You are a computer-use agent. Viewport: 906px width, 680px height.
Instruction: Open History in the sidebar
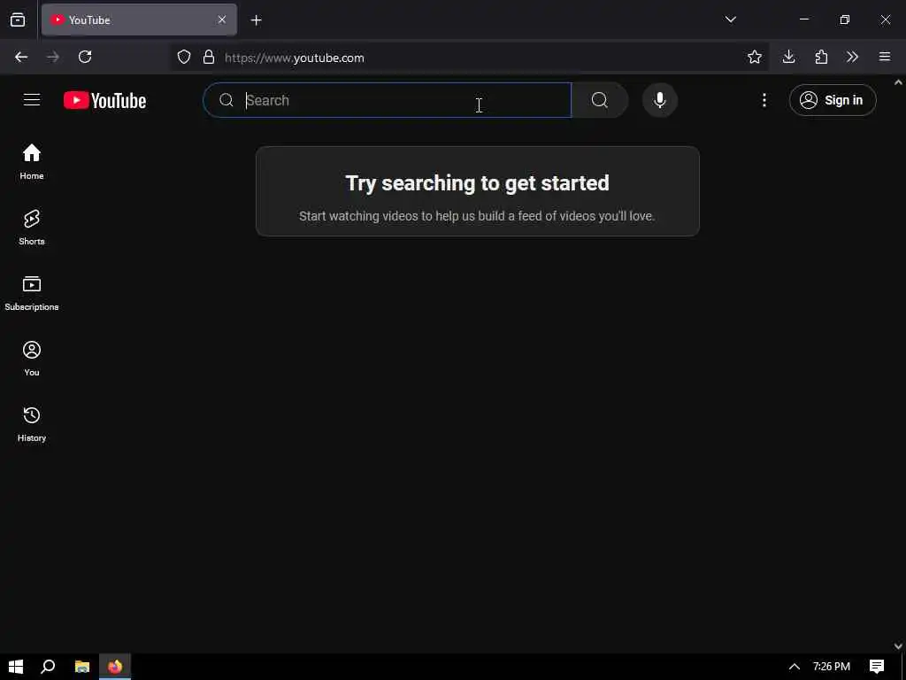tap(32, 424)
